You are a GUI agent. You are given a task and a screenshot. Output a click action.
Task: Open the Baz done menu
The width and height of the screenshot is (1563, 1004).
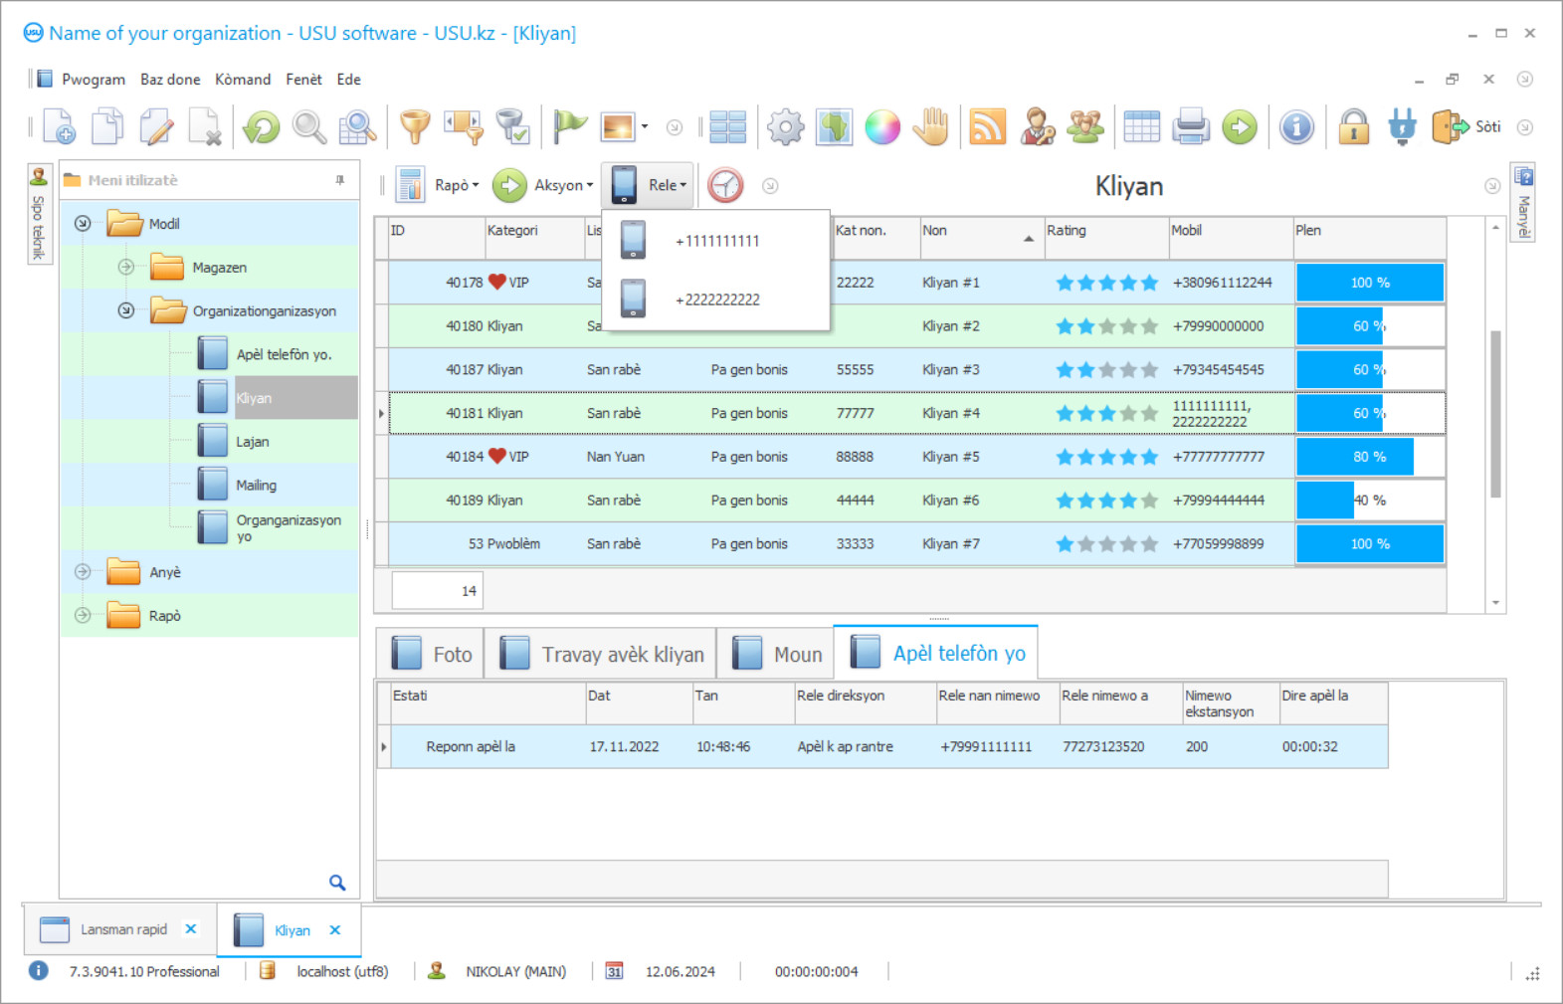tap(170, 80)
